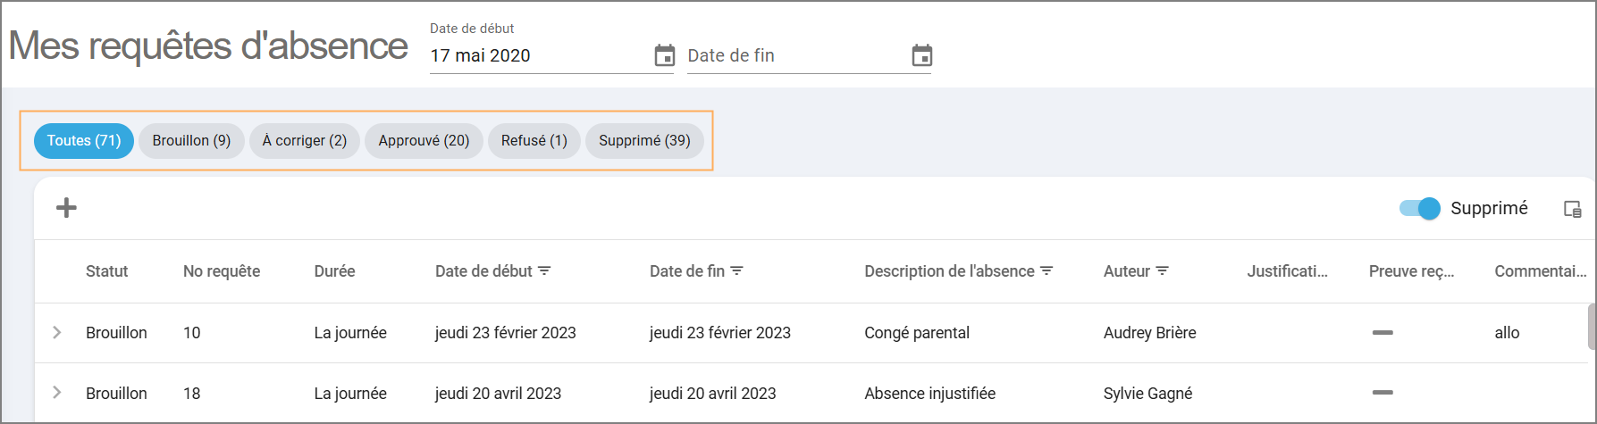Viewport: 1597px width, 424px height.
Task: Expand the request number 18 row
Action: click(57, 393)
